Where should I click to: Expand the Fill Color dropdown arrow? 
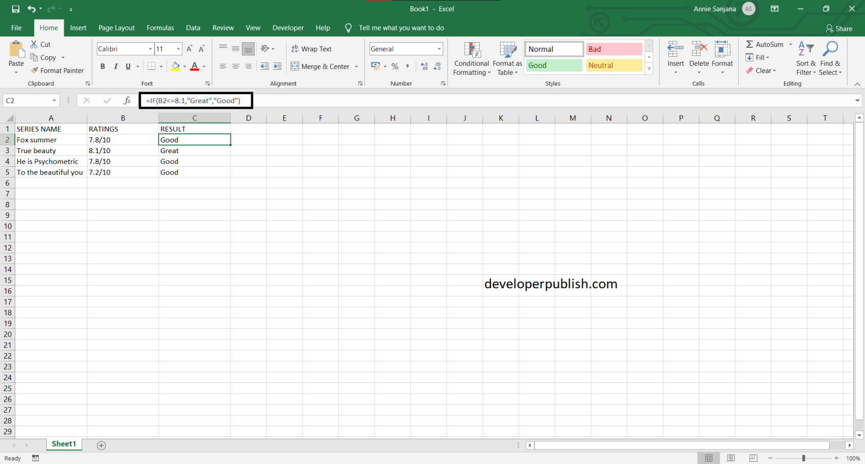tap(184, 66)
